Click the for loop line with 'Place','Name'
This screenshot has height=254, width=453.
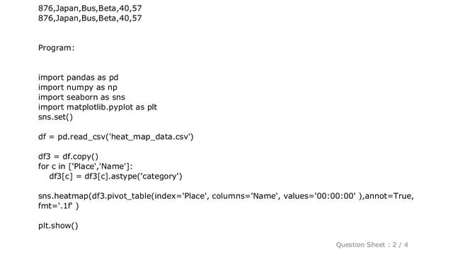point(85,167)
